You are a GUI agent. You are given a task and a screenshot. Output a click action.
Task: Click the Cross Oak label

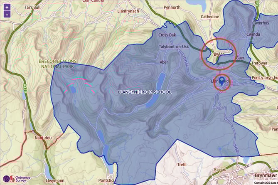[167, 35]
